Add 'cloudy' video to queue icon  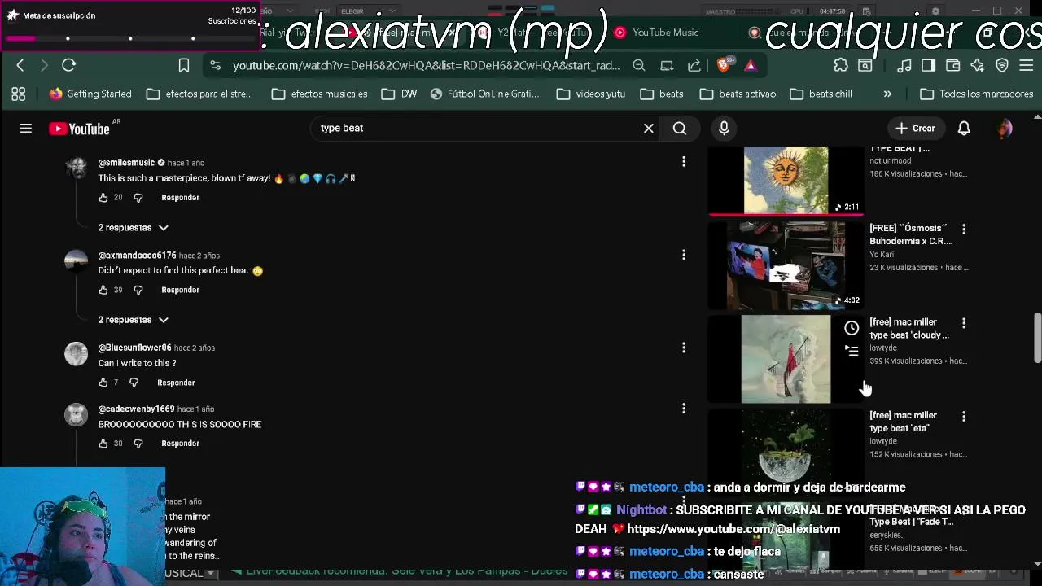tap(852, 351)
